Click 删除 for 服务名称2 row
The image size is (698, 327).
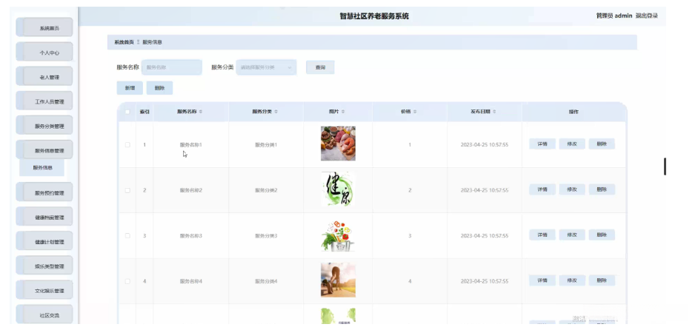(602, 189)
